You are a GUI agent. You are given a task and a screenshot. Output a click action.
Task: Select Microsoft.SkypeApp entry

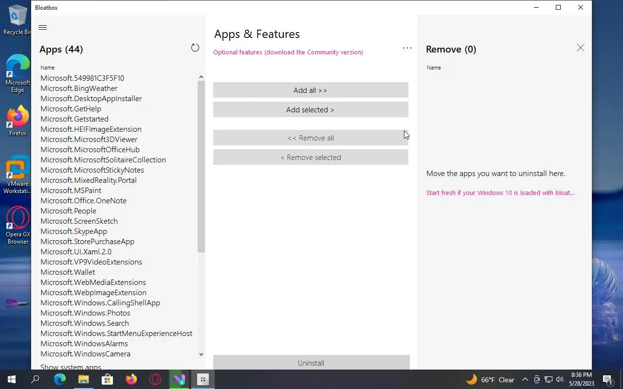click(73, 231)
